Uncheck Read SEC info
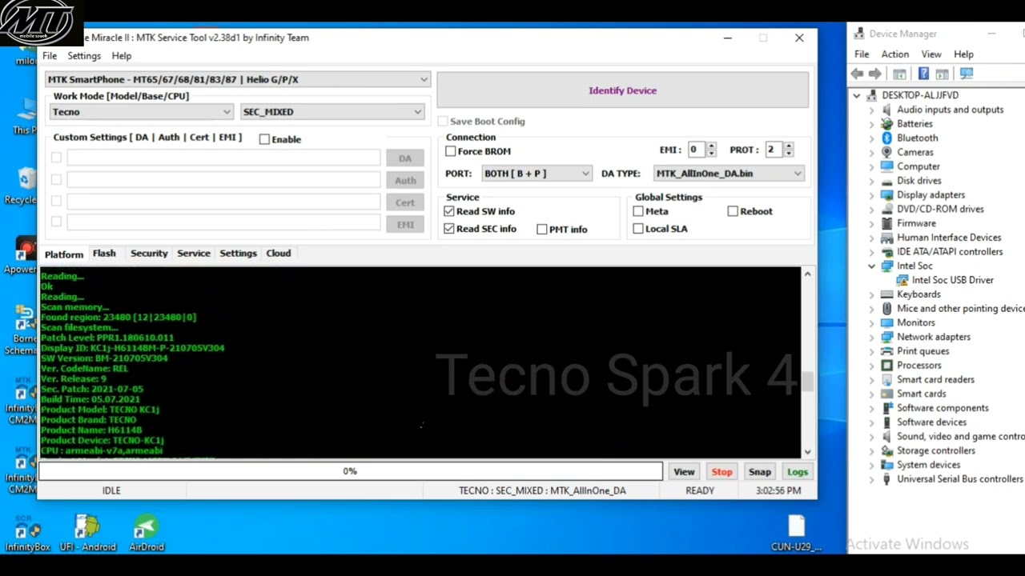The height and width of the screenshot is (576, 1025). pyautogui.click(x=449, y=229)
